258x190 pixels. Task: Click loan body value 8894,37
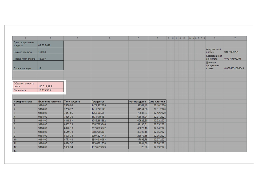tap(77, 143)
